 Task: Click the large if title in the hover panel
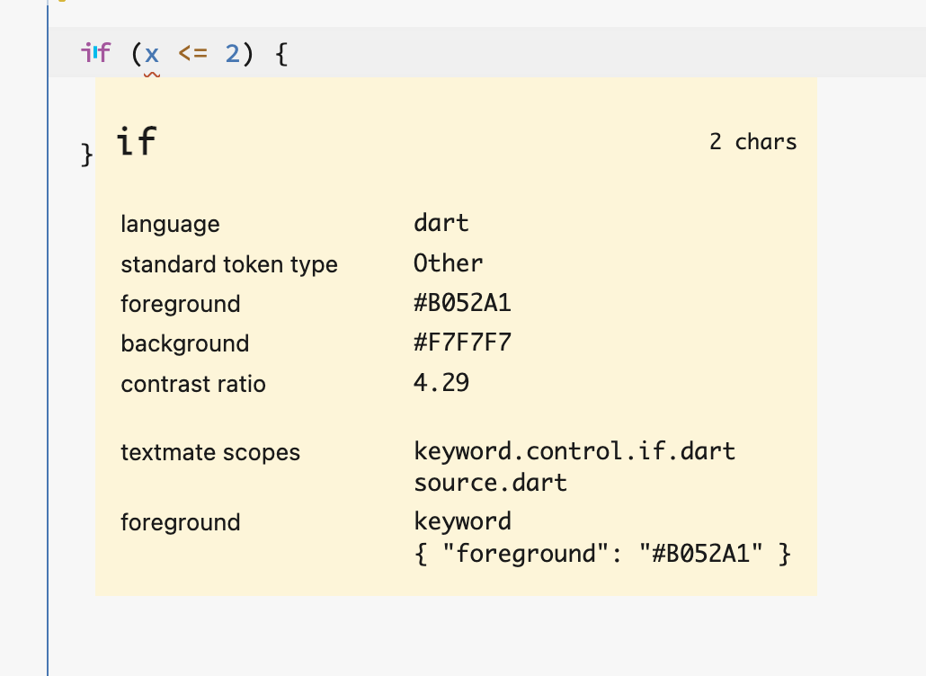(135, 140)
